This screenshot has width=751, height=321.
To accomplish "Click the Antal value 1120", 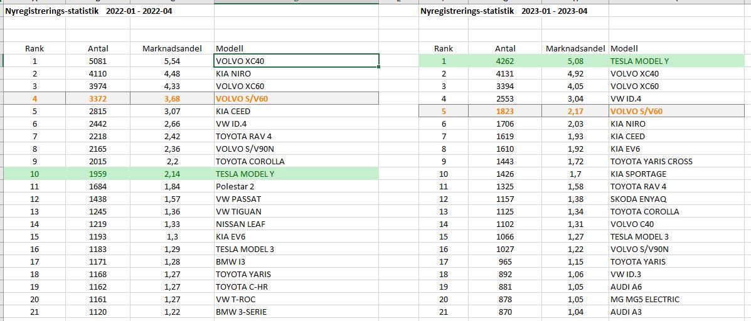I will 98,312.
